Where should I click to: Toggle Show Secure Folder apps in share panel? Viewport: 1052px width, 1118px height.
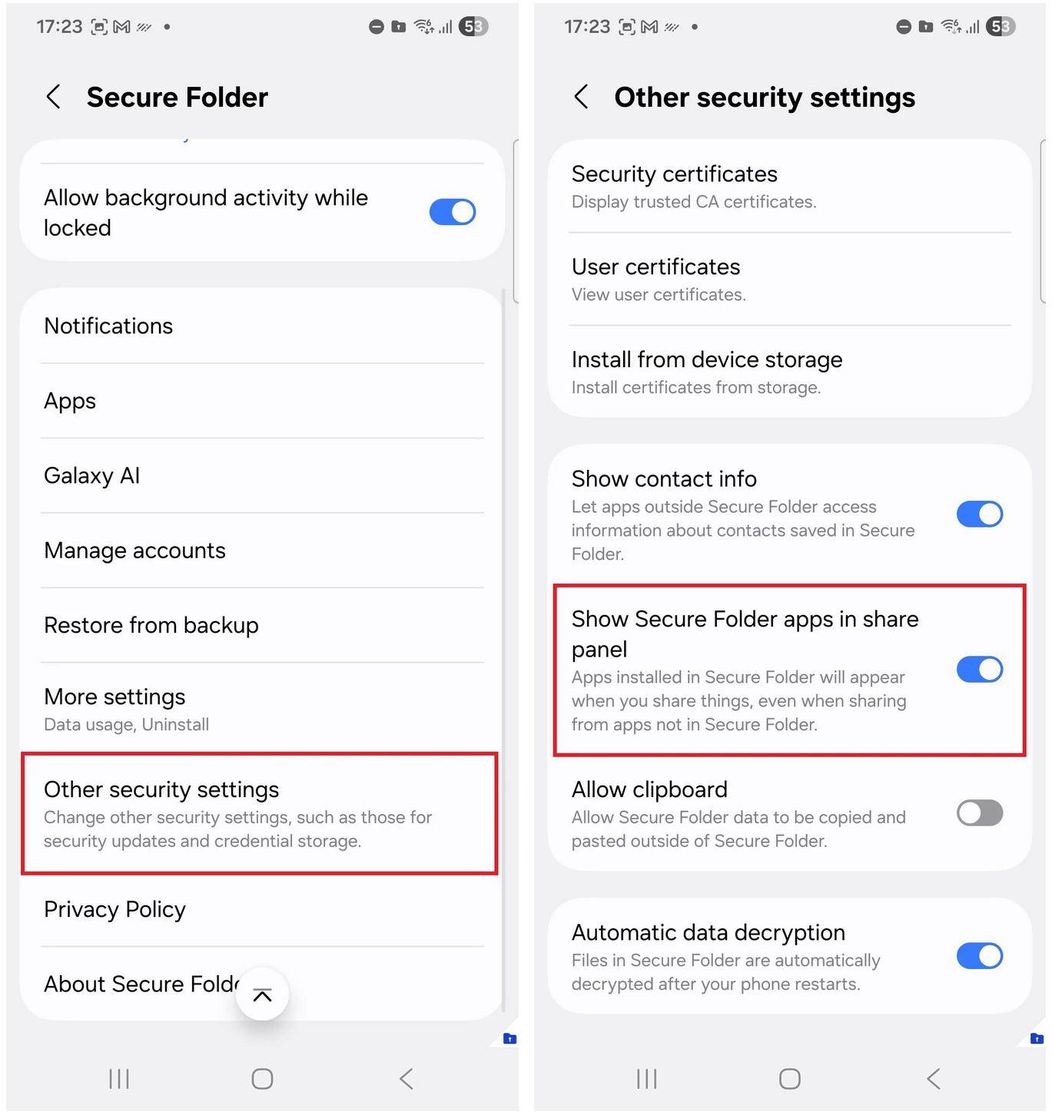click(x=980, y=670)
